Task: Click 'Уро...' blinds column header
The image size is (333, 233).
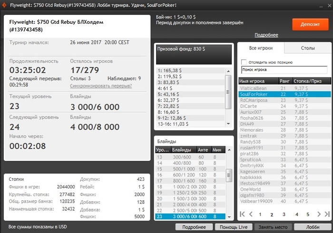Action: (x=163, y=150)
